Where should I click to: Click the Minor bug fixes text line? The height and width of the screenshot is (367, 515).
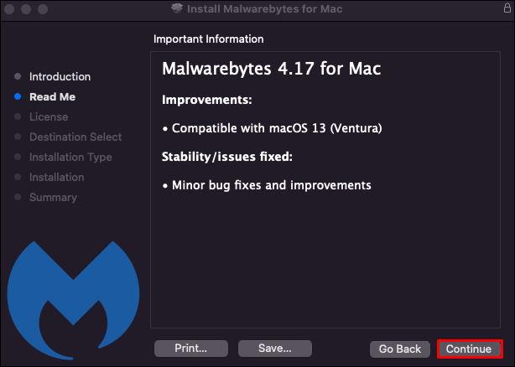pyautogui.click(x=266, y=184)
